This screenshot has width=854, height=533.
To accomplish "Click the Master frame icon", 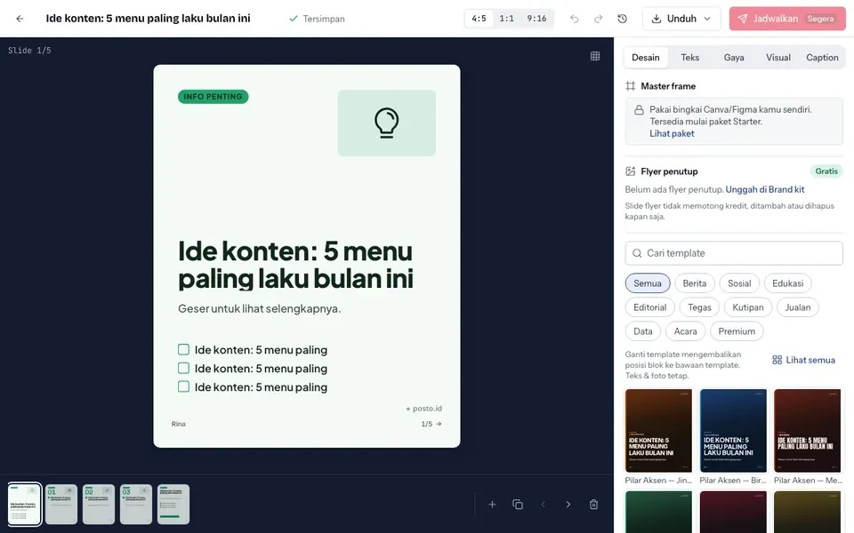I will [630, 86].
